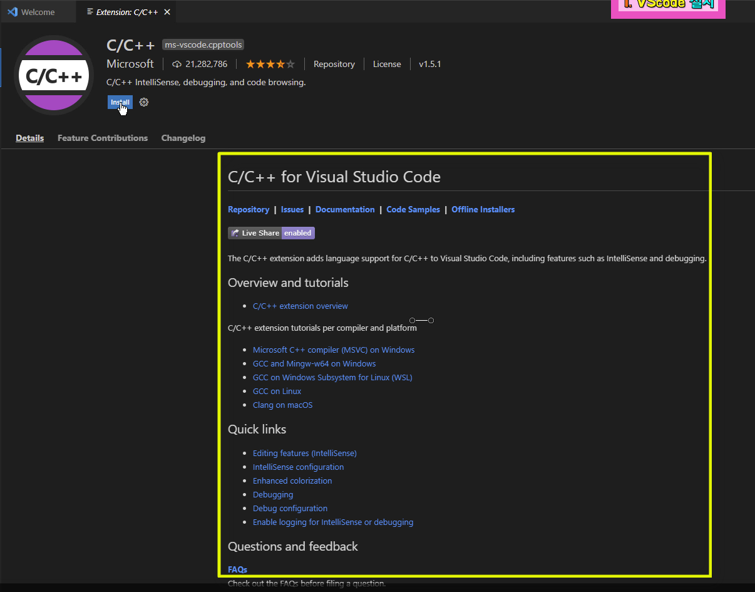This screenshot has width=755, height=592.
Task: Click the C/C++ for Visual Studio Code heading
Action: [334, 177]
